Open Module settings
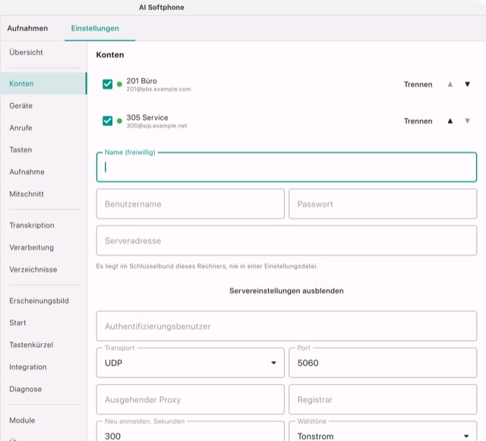 coord(44,421)
